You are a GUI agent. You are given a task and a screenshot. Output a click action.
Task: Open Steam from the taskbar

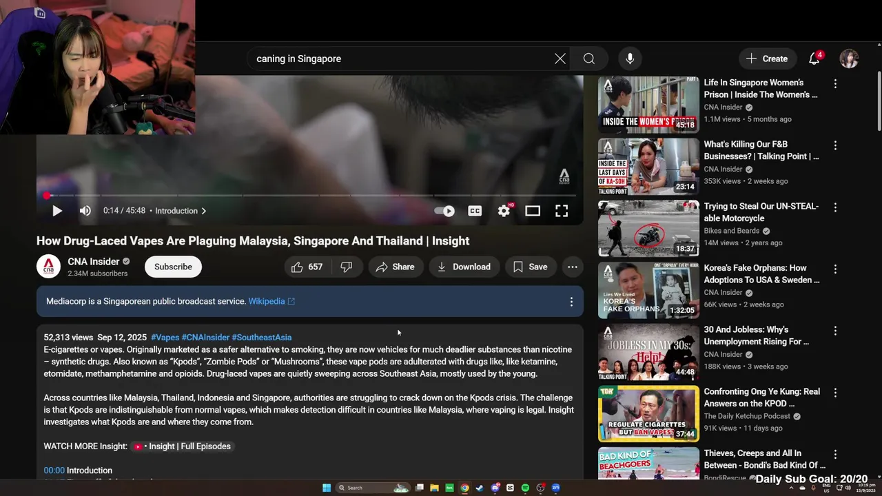(x=480, y=488)
